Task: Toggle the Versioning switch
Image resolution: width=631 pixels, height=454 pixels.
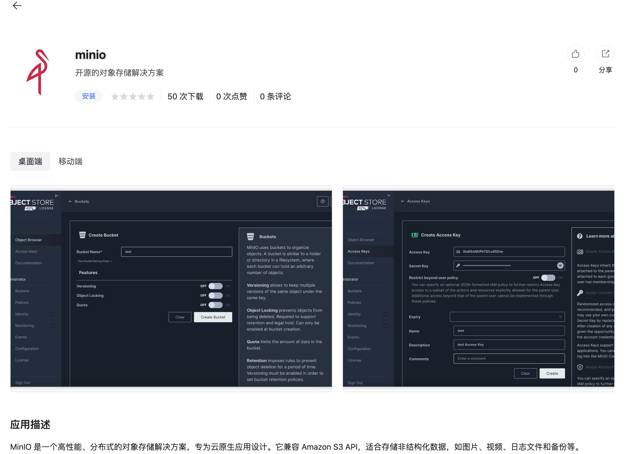Action: coord(216,286)
